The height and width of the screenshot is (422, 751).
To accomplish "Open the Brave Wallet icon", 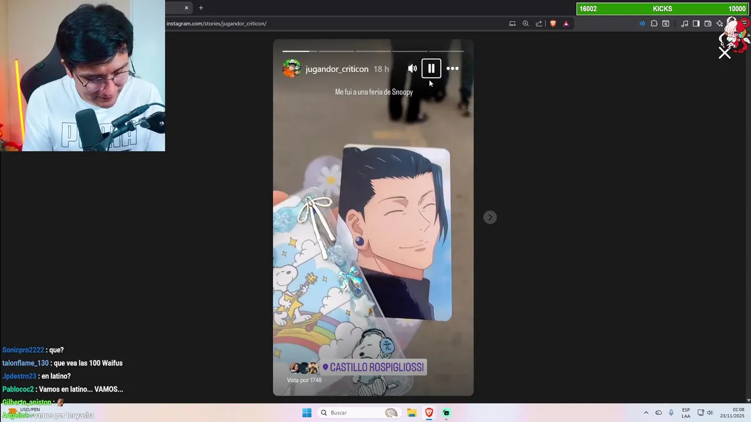I will [708, 23].
